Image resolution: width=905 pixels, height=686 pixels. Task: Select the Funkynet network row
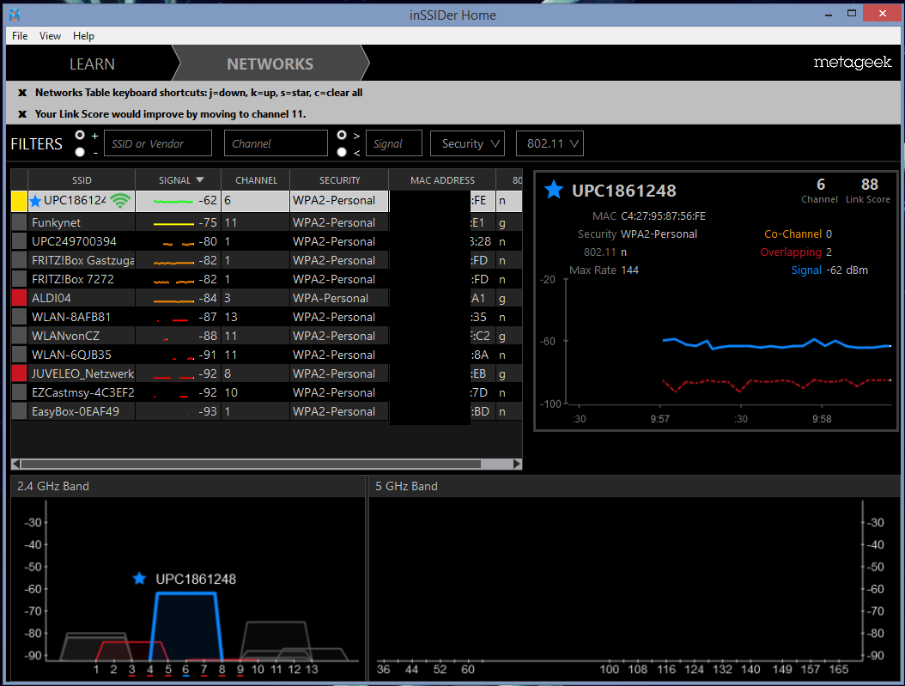point(267,222)
